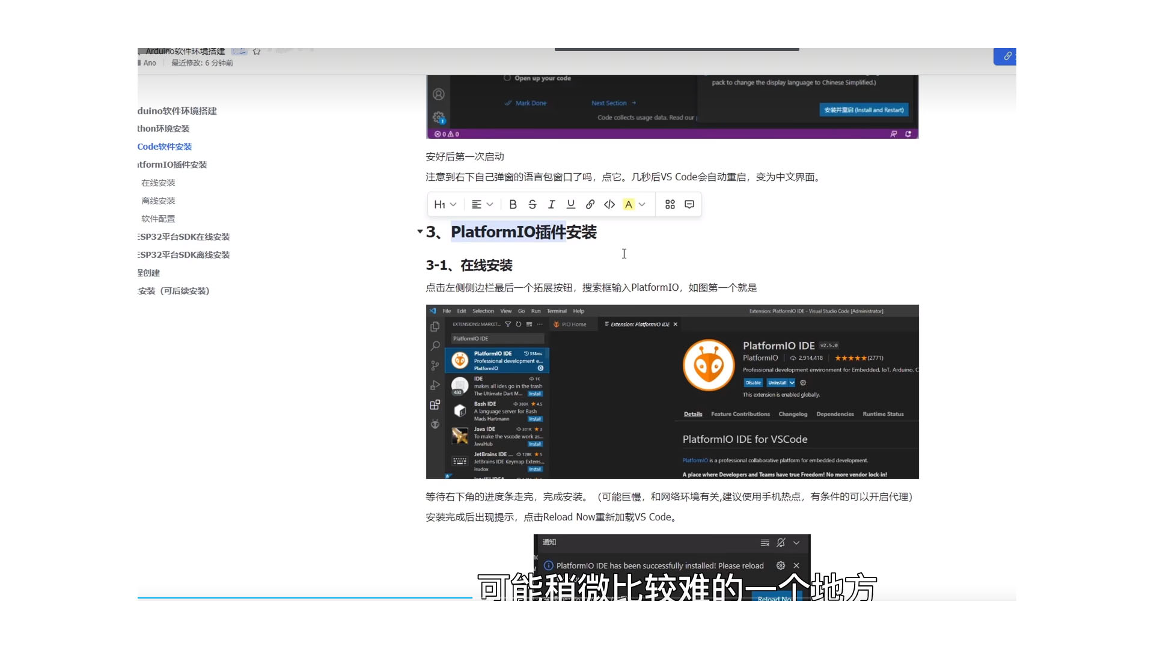This screenshot has width=1154, height=649.
Task: Open the outline sub-item '离线安装'
Action: click(158, 201)
